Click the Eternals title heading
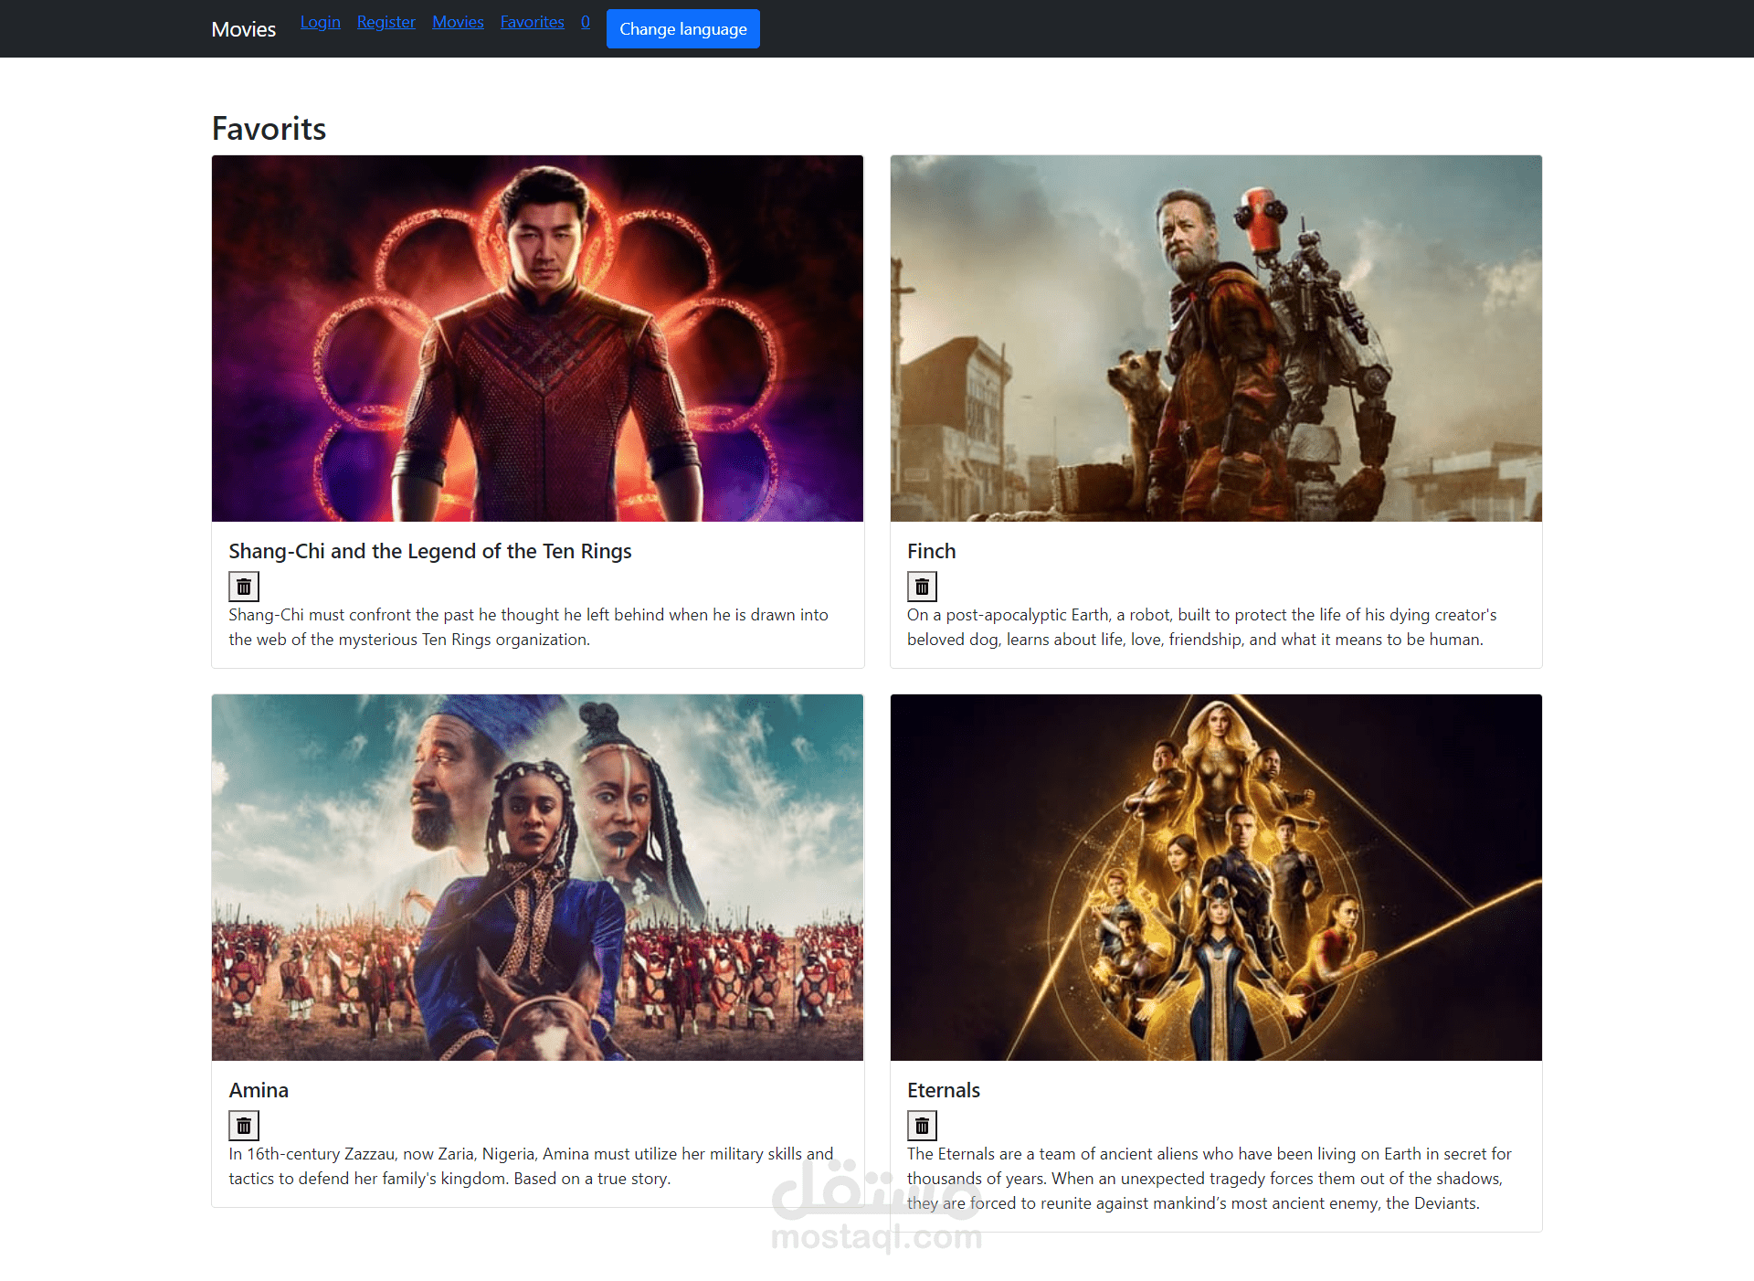The height and width of the screenshot is (1281, 1754). [x=943, y=1090]
